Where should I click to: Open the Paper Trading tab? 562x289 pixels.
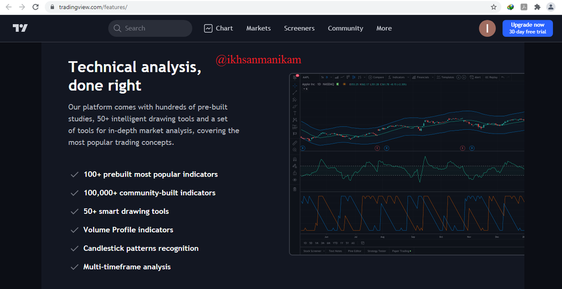click(401, 251)
